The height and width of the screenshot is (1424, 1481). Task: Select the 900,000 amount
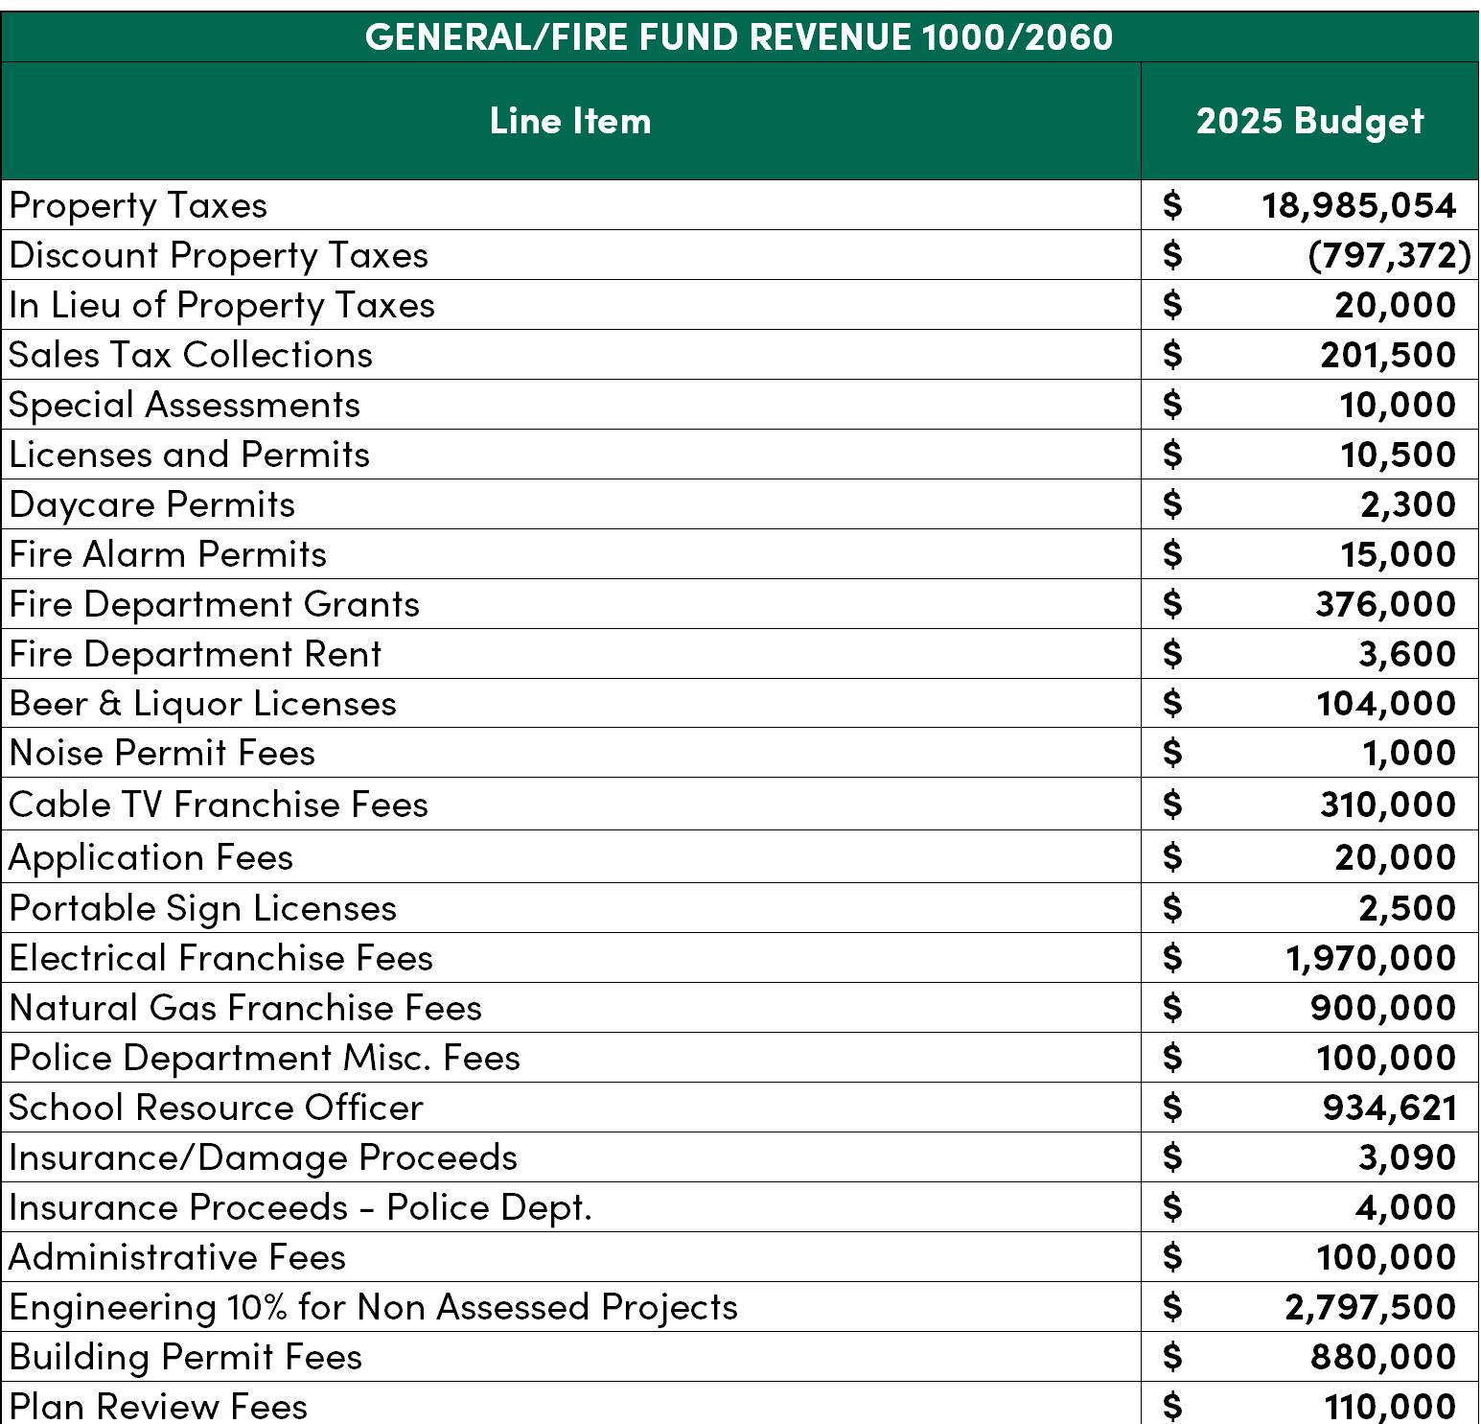tap(1383, 1008)
